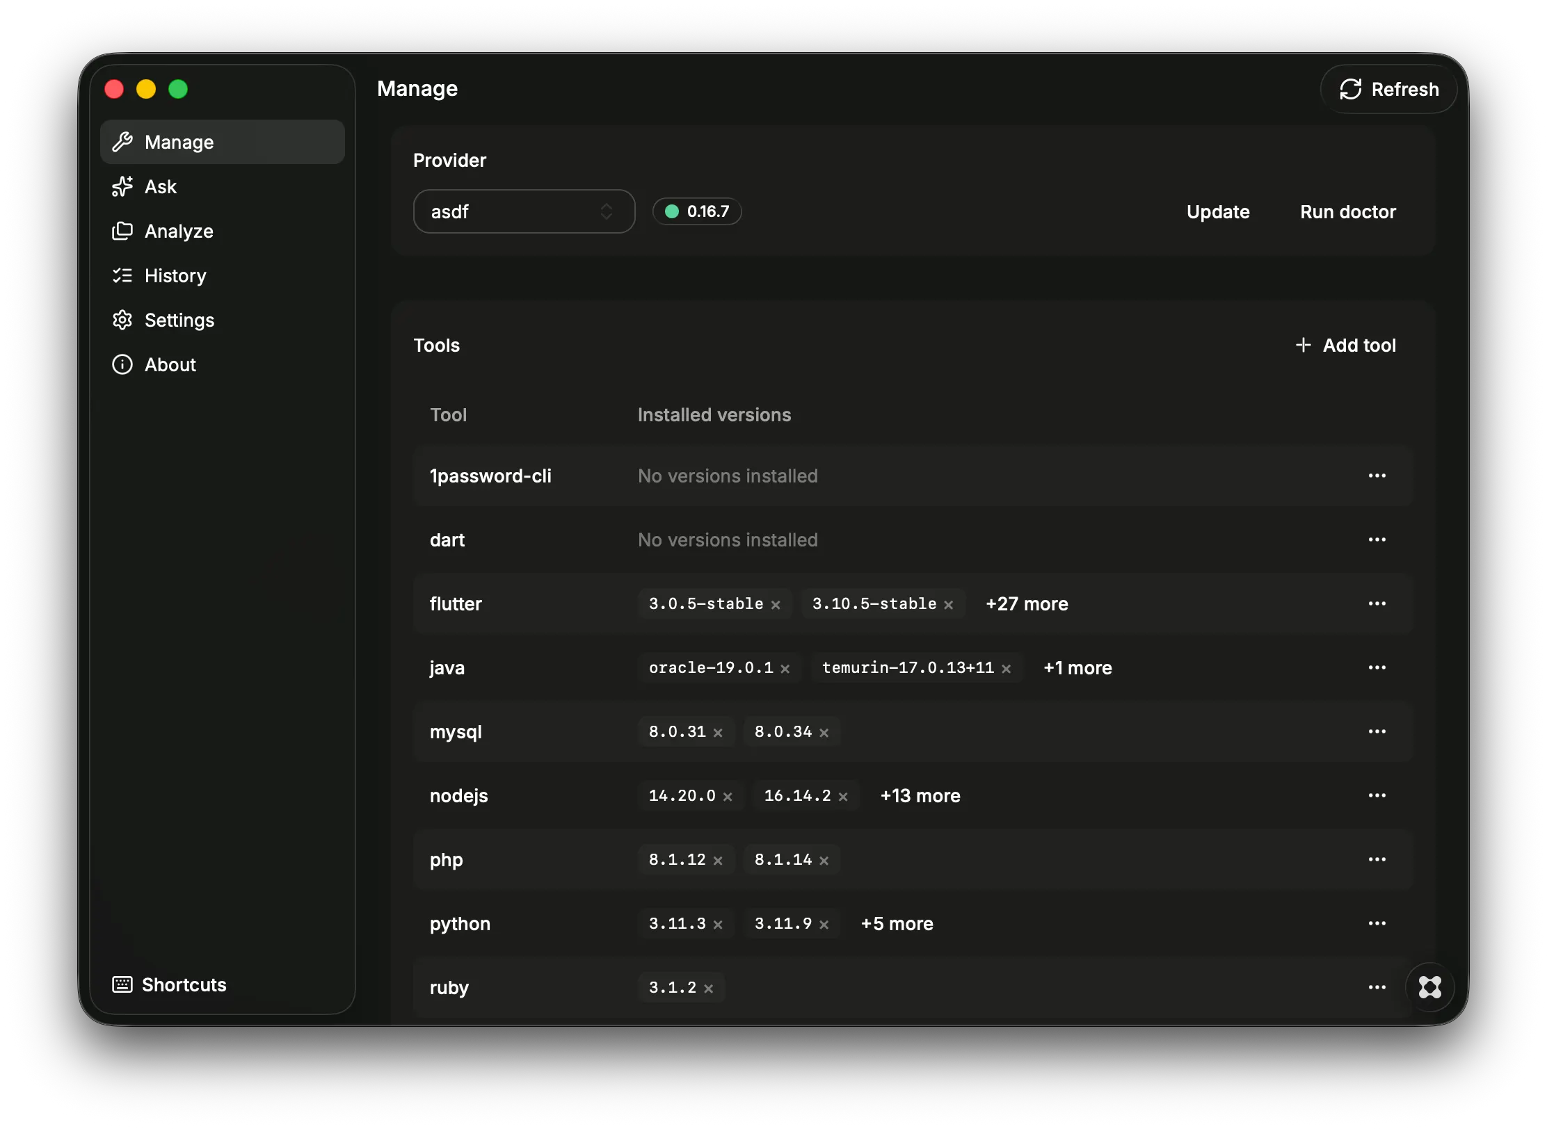Viewport: 1547px width, 1129px height.
Task: Open more options for java
Action: (1377, 667)
